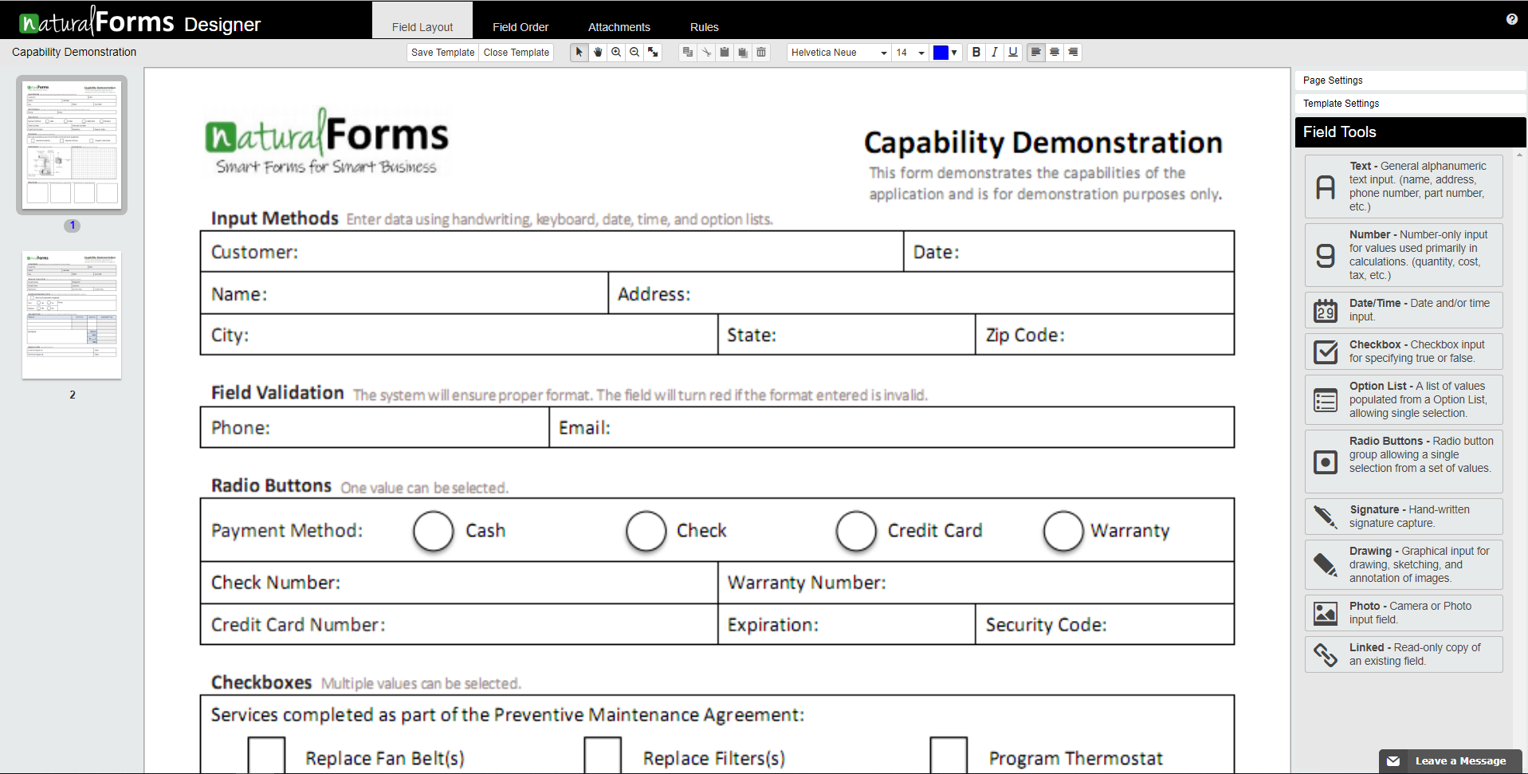Select the Text field tool
Screen dimensions: 1528x774
[x=1404, y=187]
